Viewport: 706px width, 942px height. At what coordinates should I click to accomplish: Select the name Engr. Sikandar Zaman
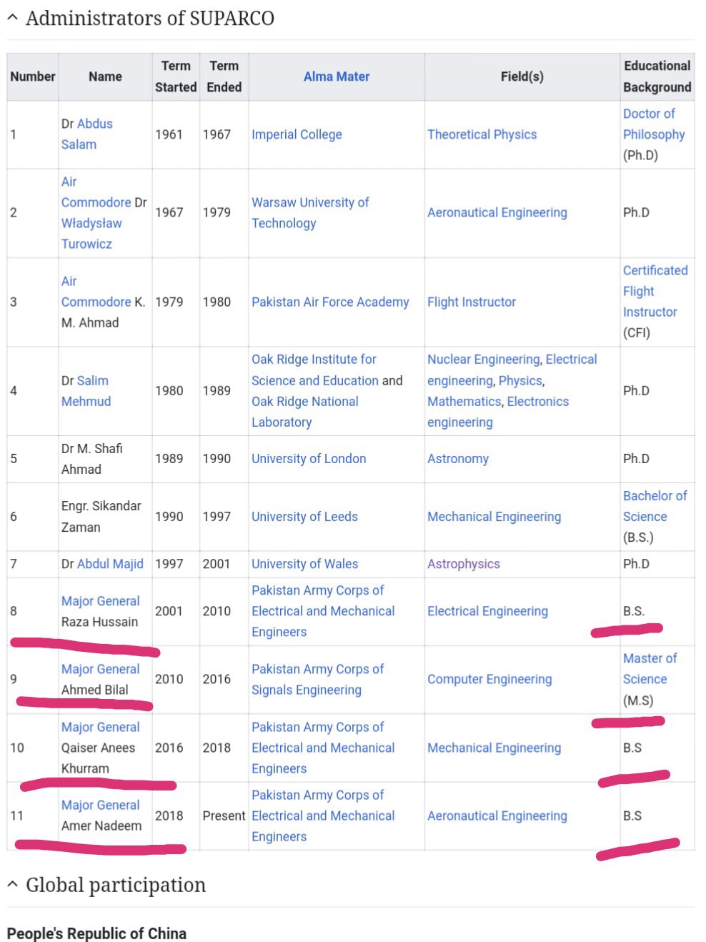tap(101, 516)
